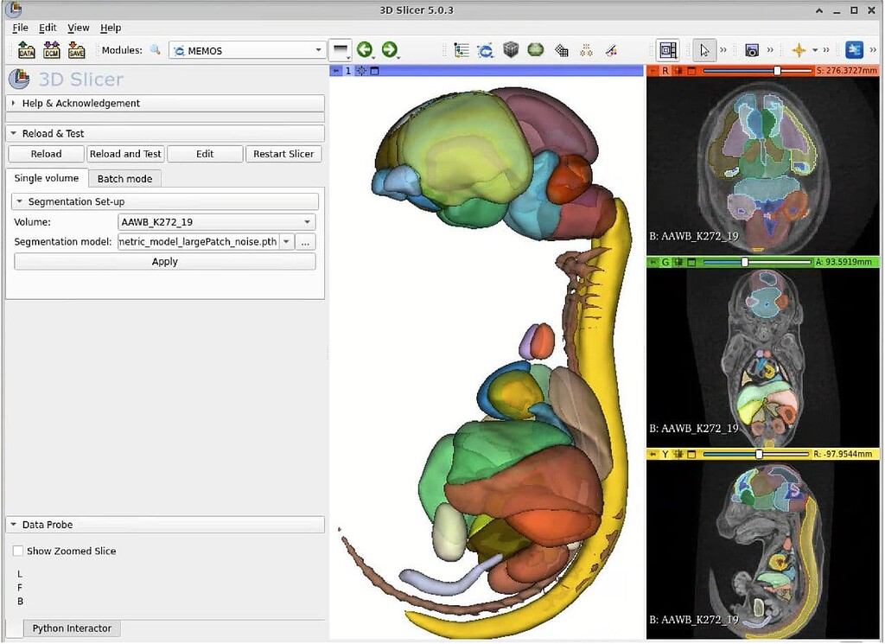
Task: Open the Extensions Manager toolbar icon
Action: pyautogui.click(x=854, y=50)
